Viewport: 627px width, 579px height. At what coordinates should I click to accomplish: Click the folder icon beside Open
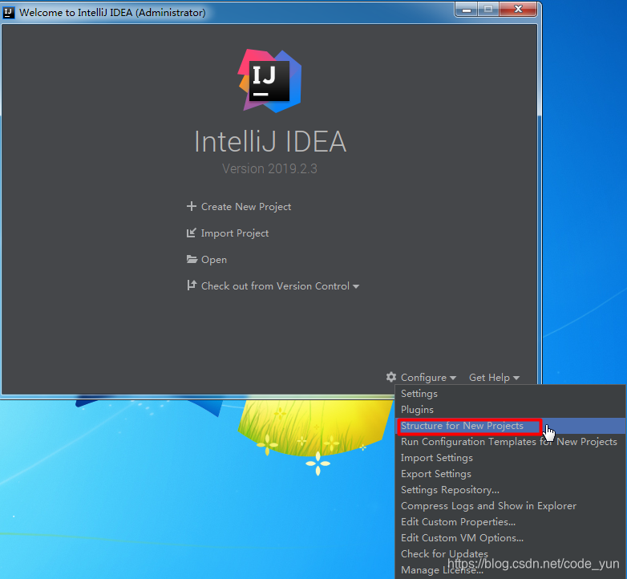tap(192, 259)
